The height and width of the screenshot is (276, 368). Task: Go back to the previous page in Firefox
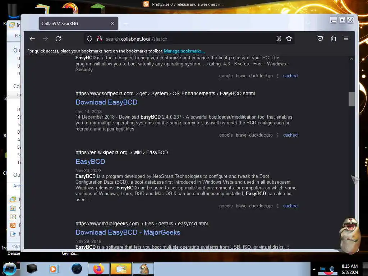coord(32,39)
